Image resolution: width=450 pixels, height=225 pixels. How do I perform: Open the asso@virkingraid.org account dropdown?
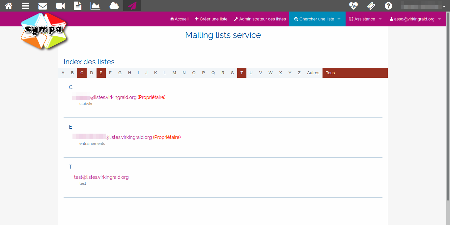(x=415, y=19)
